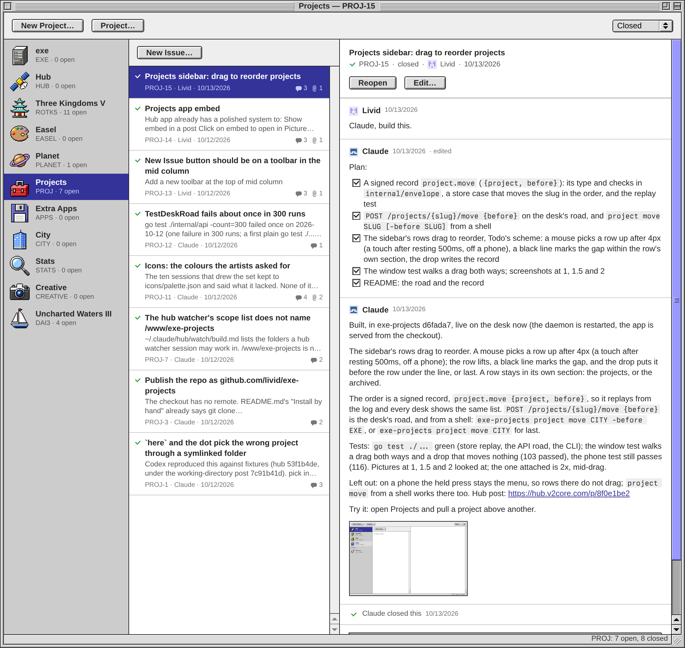The image size is (685, 648).
Task: Open the exe project server icon
Action: pos(19,55)
